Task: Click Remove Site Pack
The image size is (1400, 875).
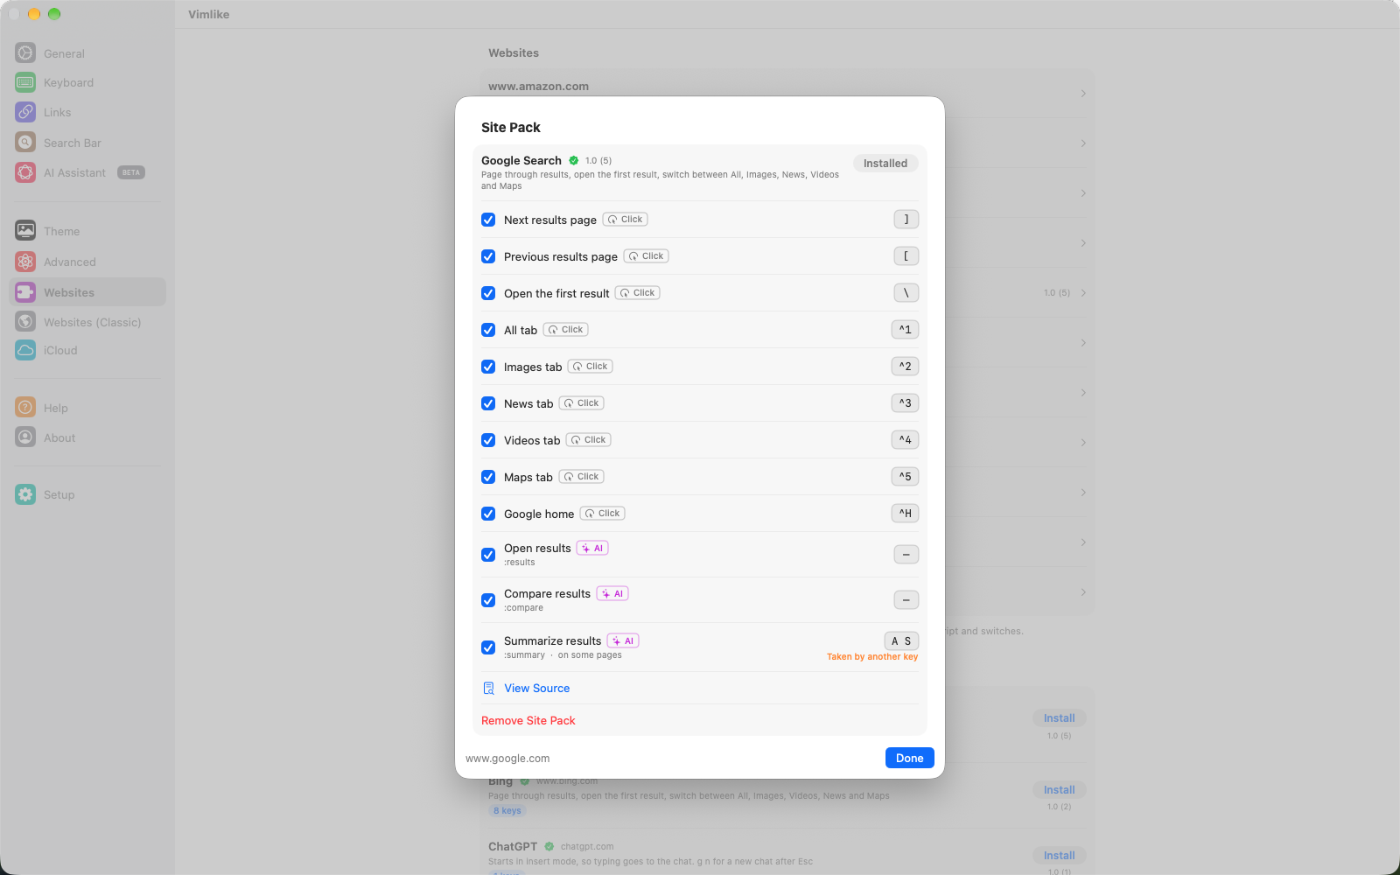Action: coord(528,721)
